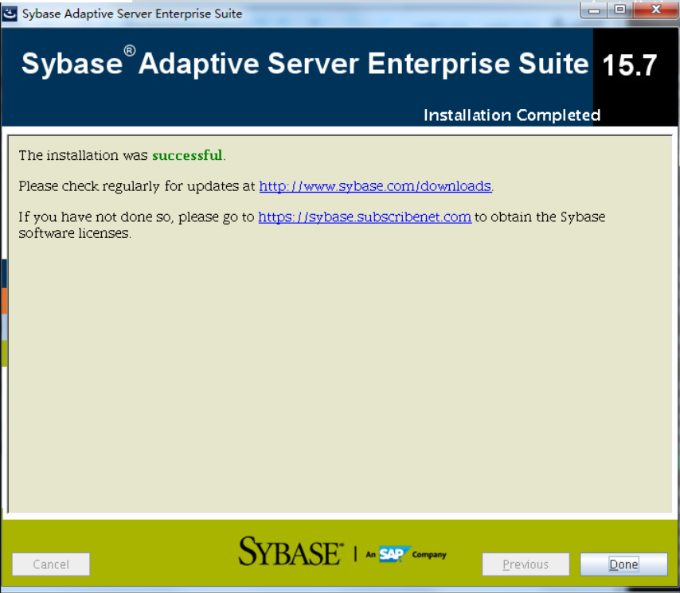
Task: Click the window title 'Sybase Adaptive Server Enterprise Suite'
Action: tap(132, 14)
